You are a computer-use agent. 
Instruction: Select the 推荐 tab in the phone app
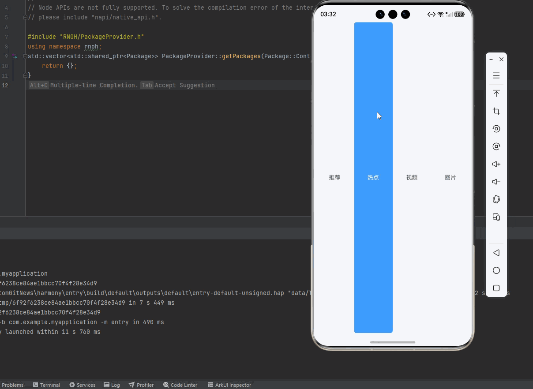coord(334,177)
